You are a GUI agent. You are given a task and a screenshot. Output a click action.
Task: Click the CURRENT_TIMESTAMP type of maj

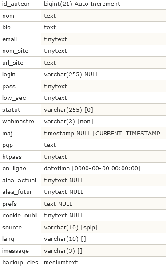(x=127, y=133)
